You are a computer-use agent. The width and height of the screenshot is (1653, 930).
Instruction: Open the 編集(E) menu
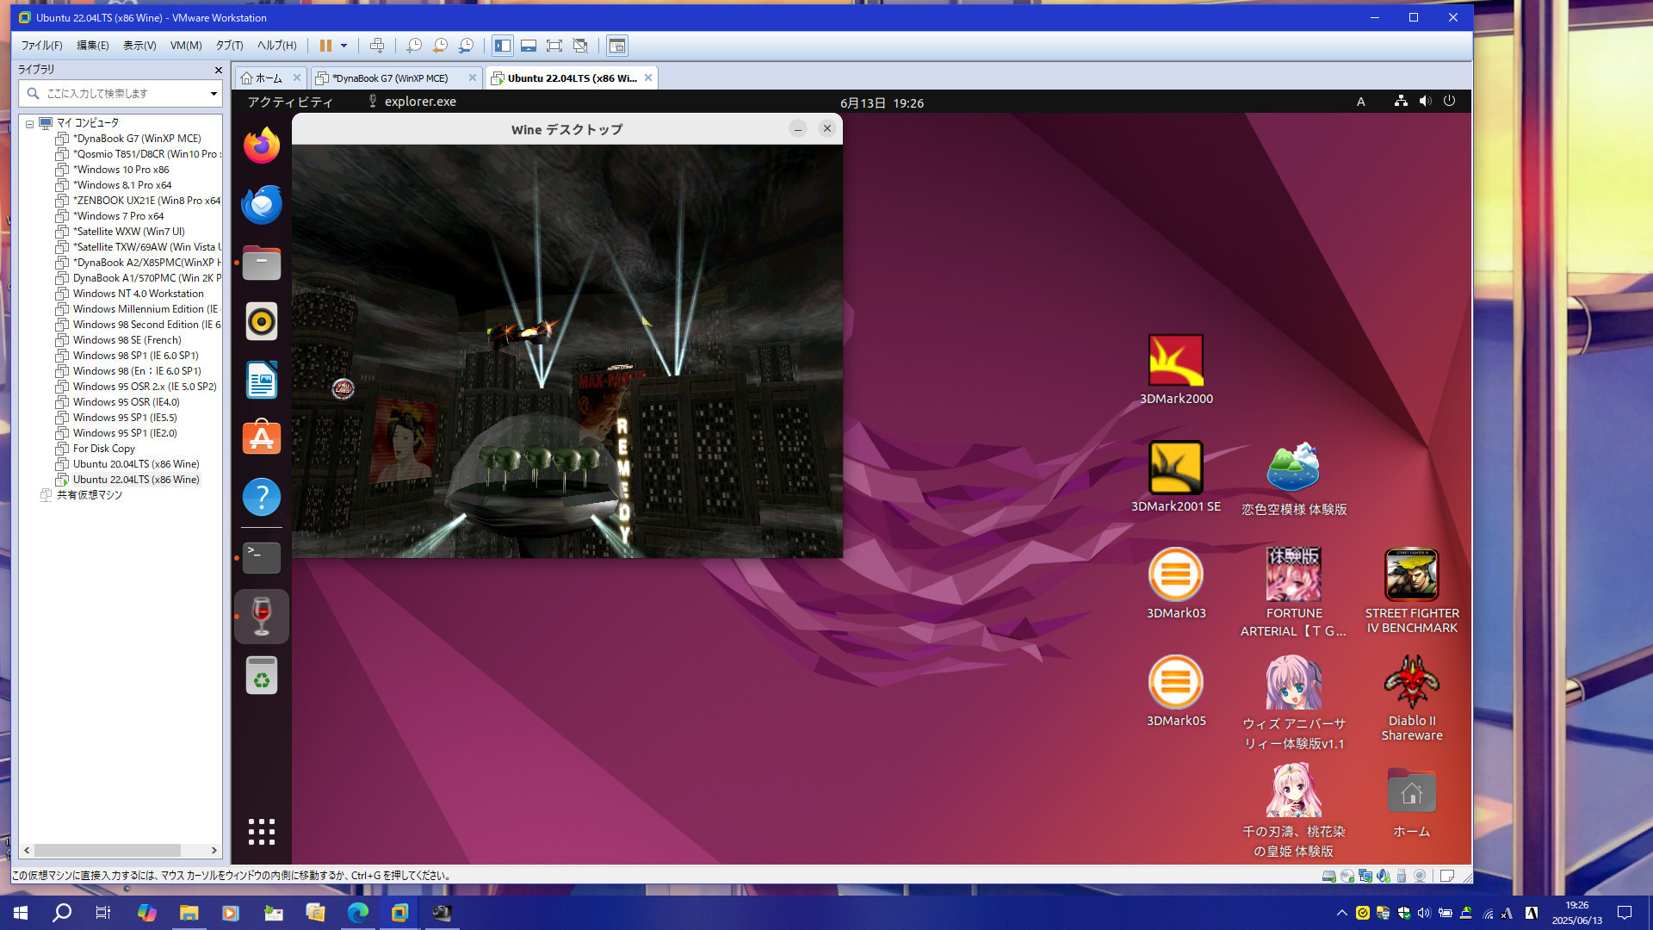(x=93, y=46)
